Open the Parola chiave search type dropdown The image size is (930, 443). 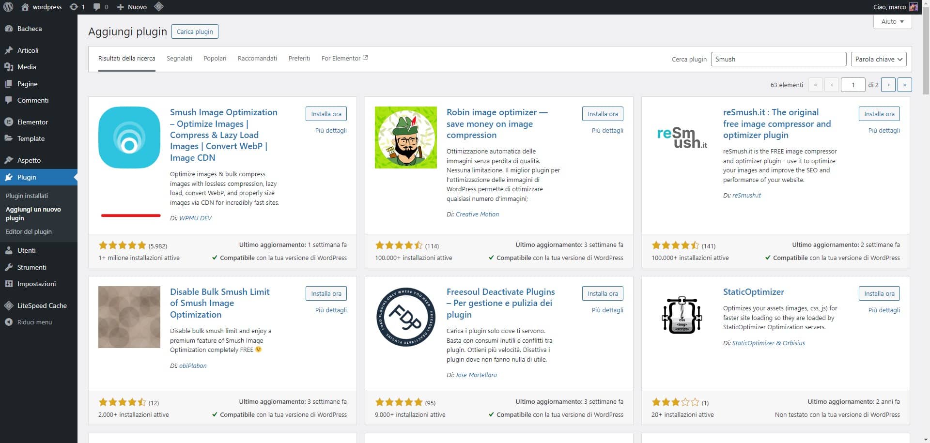[879, 59]
